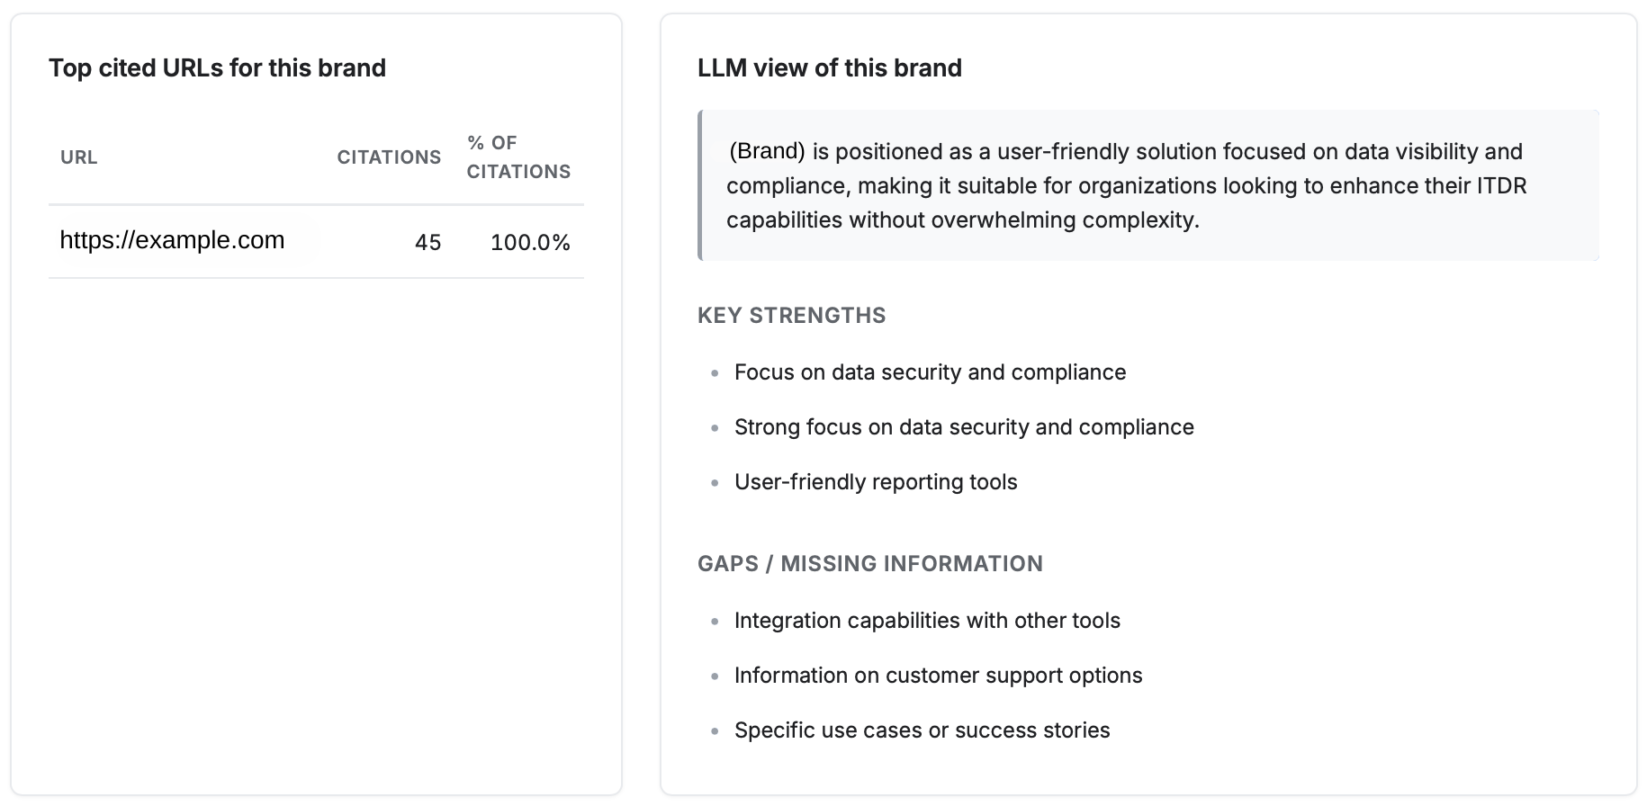
Task: Select 'Specific use cases or success stories' bullet
Action: point(922,730)
